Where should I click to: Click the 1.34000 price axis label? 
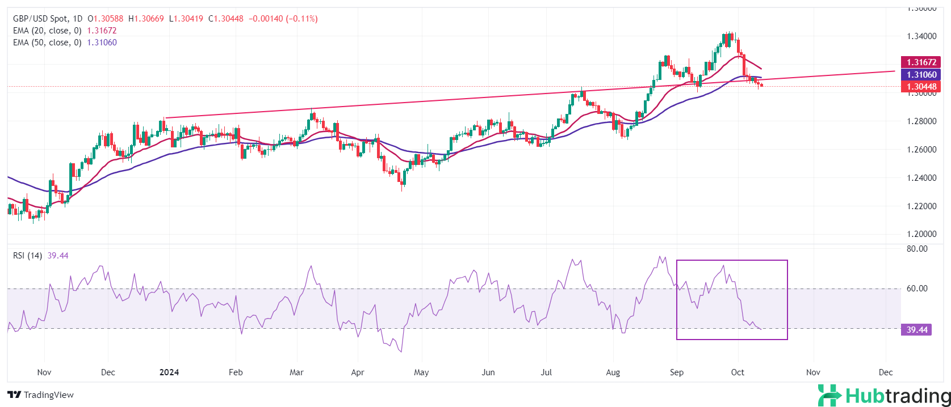[921, 36]
